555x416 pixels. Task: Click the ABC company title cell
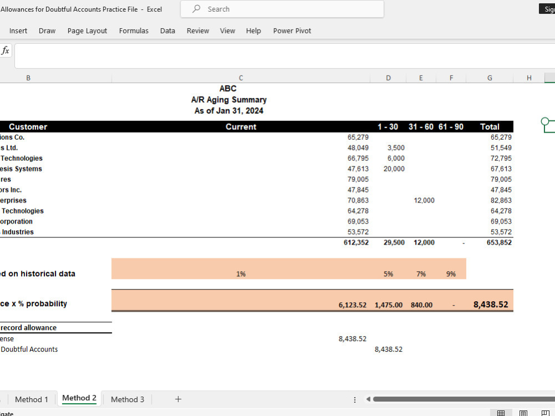tap(228, 88)
